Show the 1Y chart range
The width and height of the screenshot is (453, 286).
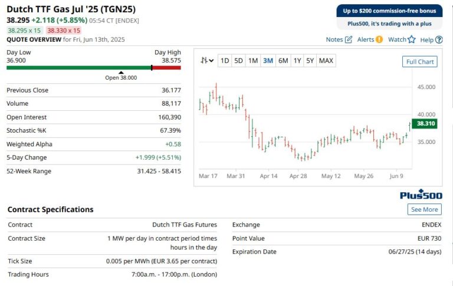click(x=297, y=61)
